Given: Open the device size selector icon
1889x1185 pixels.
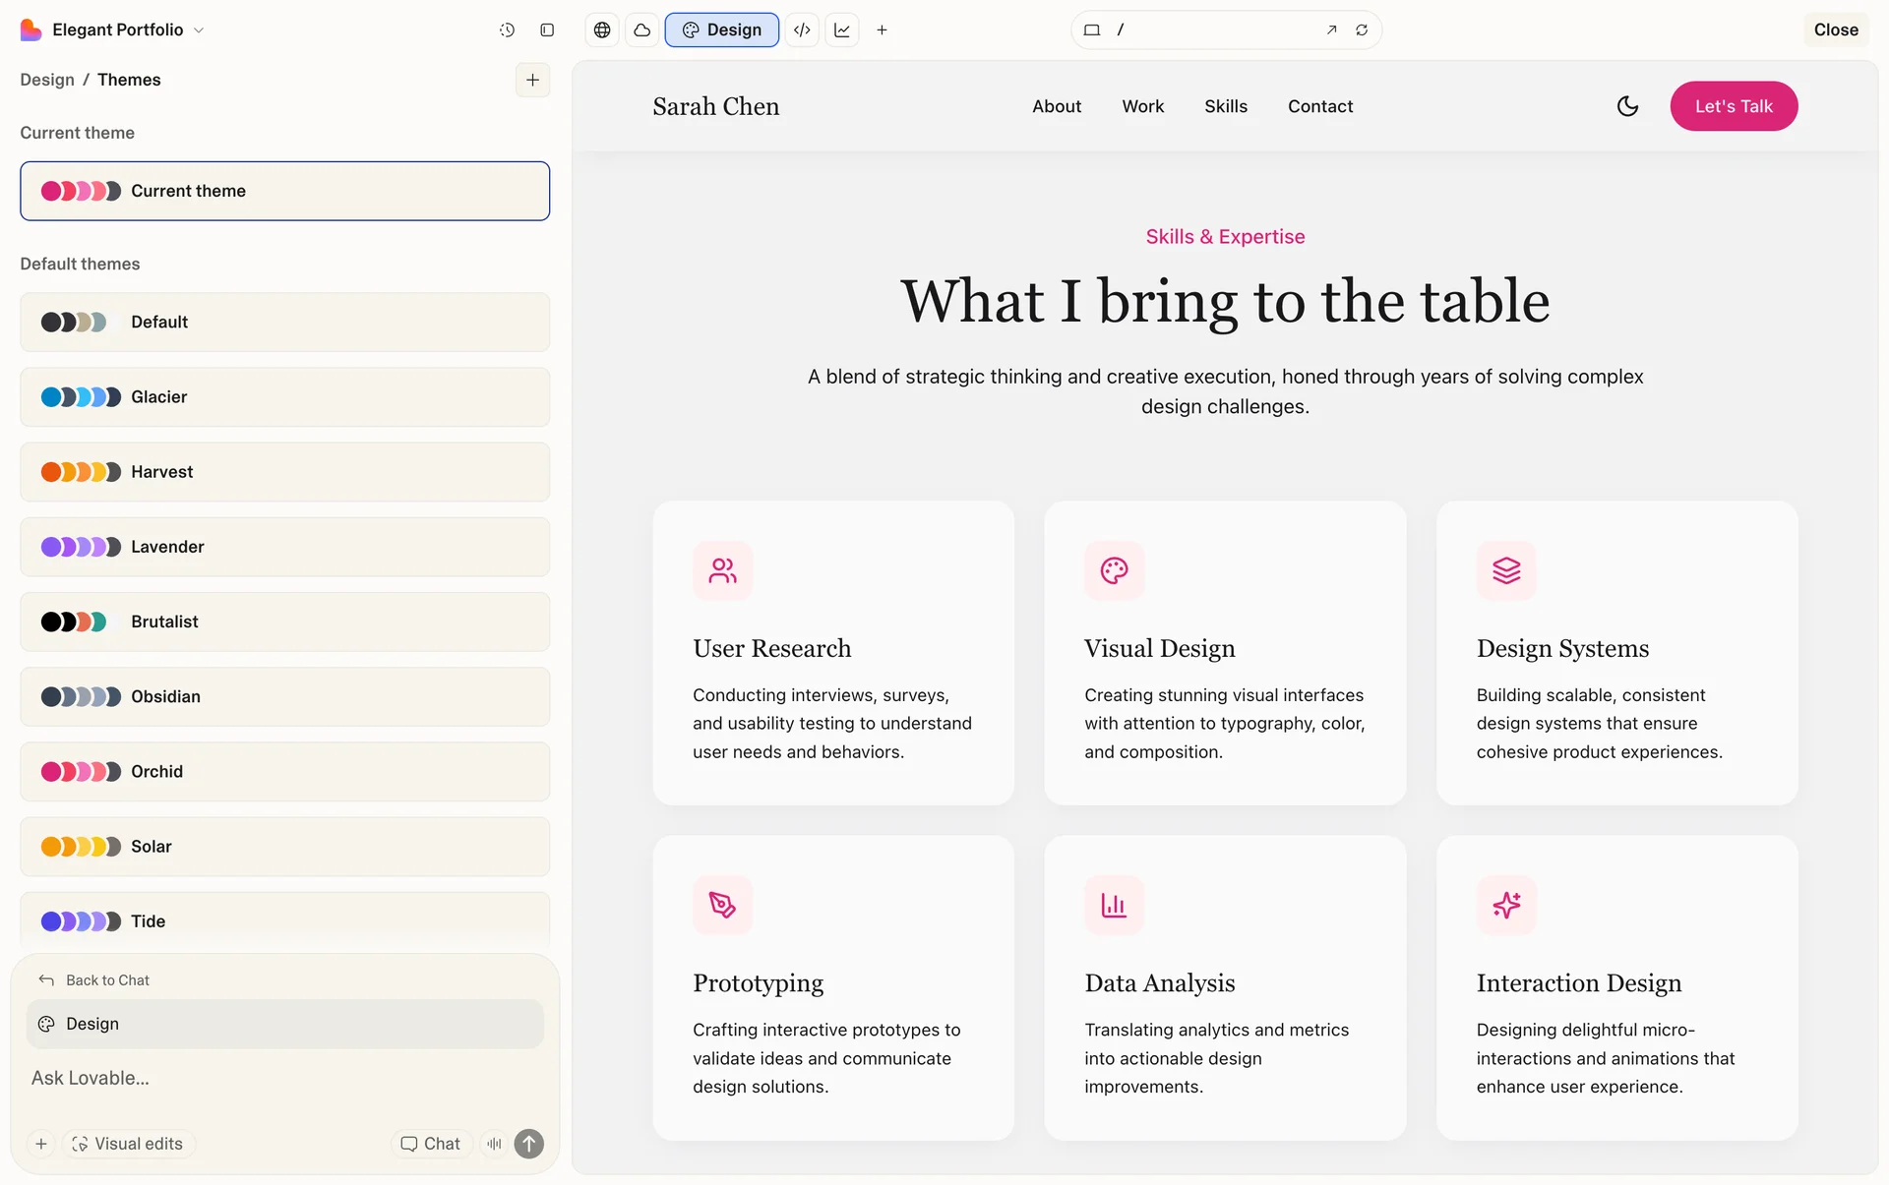Looking at the screenshot, I should (1091, 30).
